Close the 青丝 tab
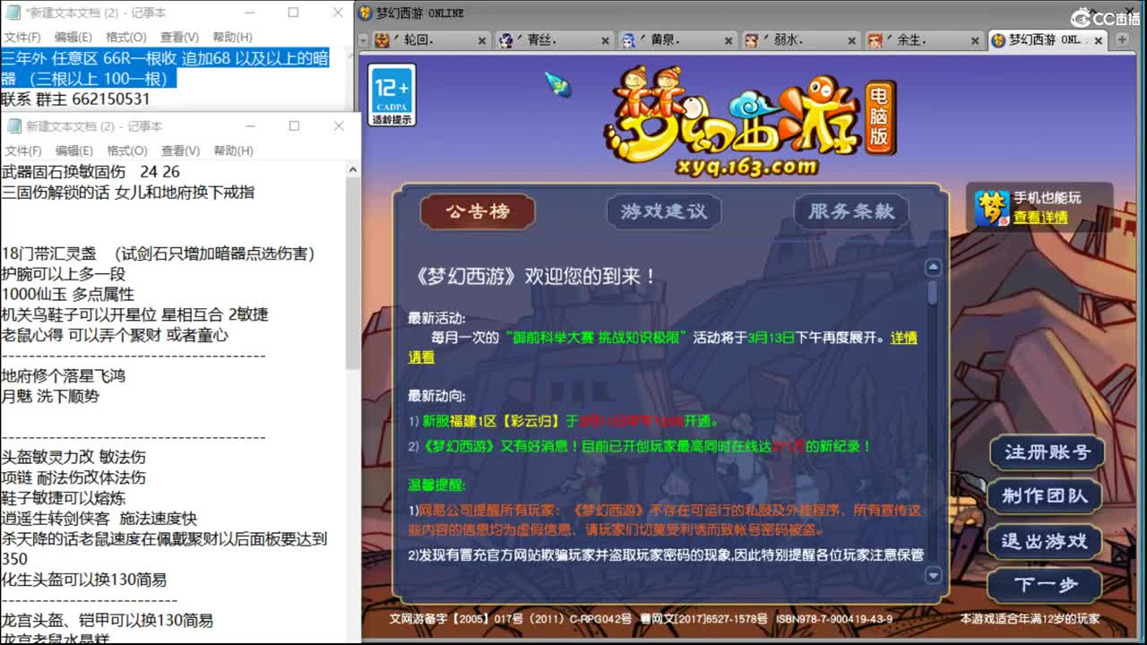 click(605, 41)
